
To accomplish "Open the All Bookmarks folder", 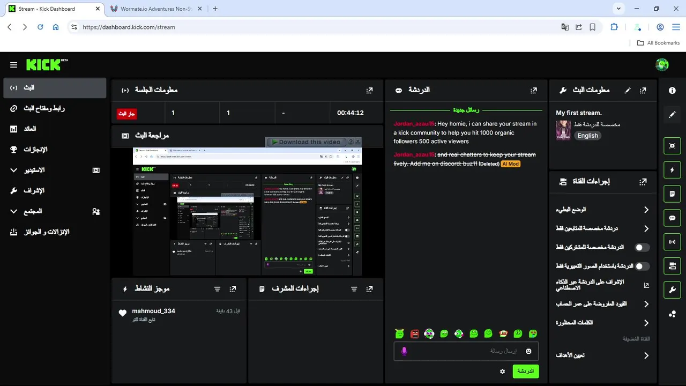I will (x=658, y=43).
